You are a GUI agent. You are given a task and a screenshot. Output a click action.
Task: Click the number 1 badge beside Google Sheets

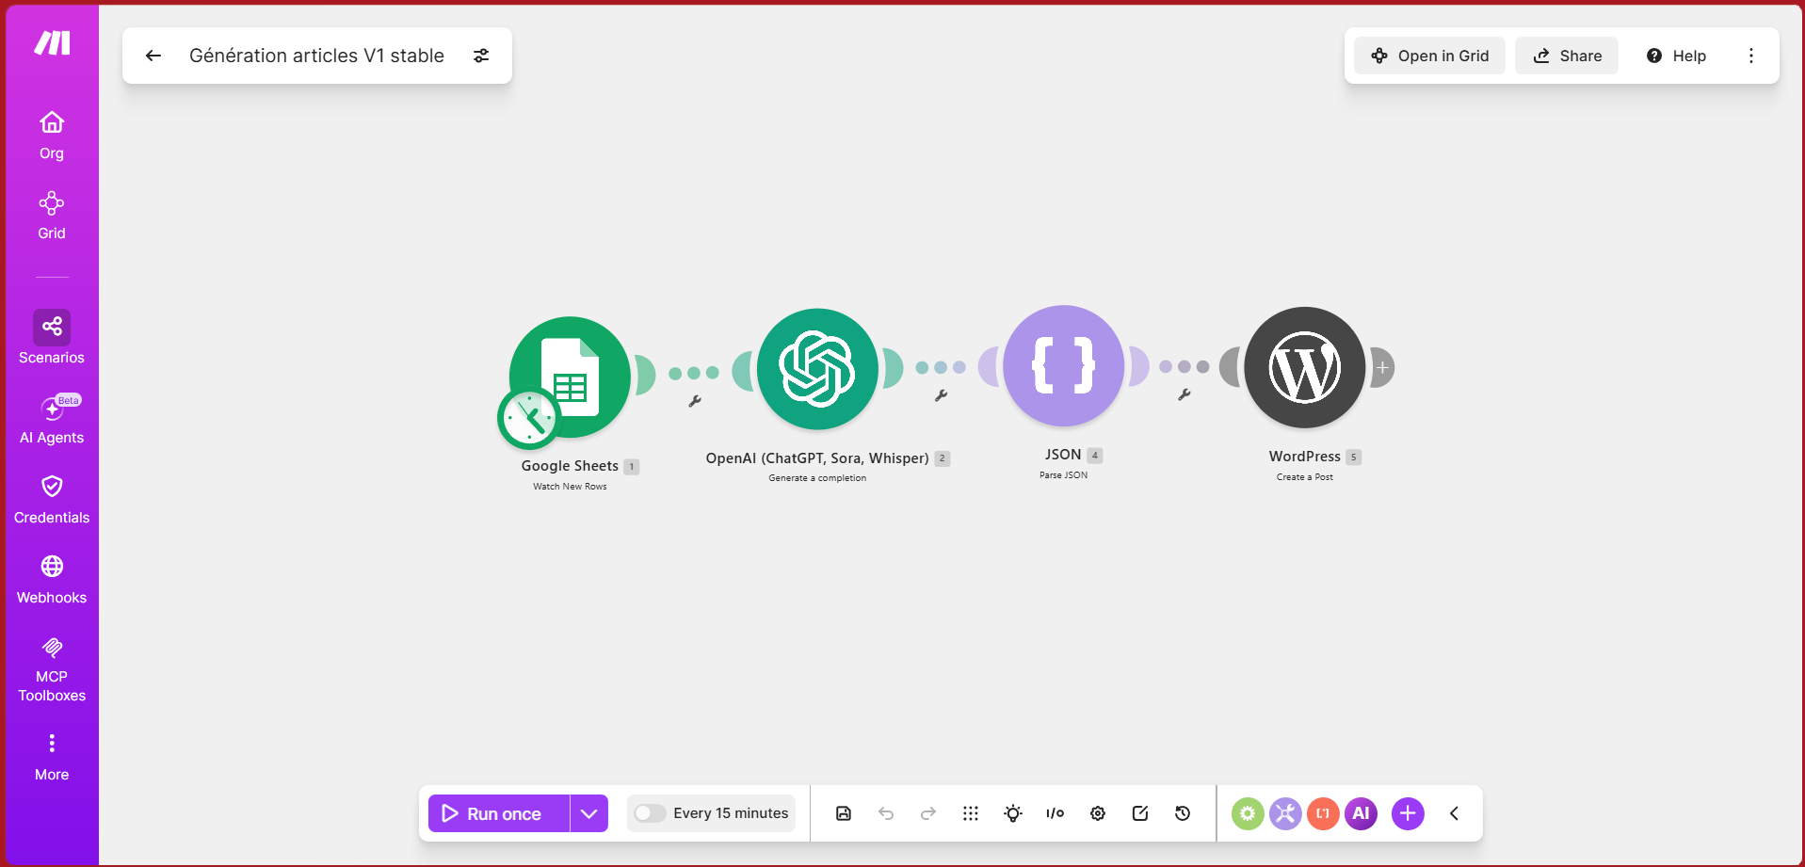[x=632, y=467]
